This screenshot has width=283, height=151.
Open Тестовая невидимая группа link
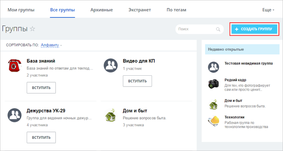[249, 64]
